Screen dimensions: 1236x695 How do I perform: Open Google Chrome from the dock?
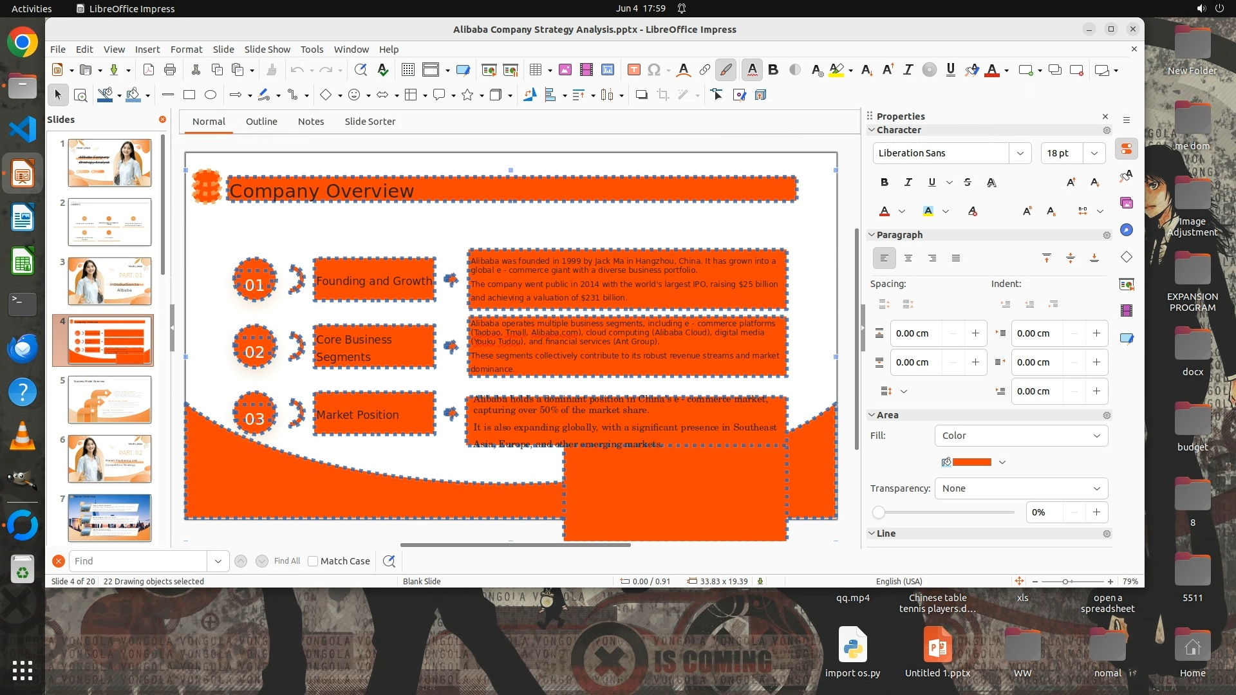[23, 42]
